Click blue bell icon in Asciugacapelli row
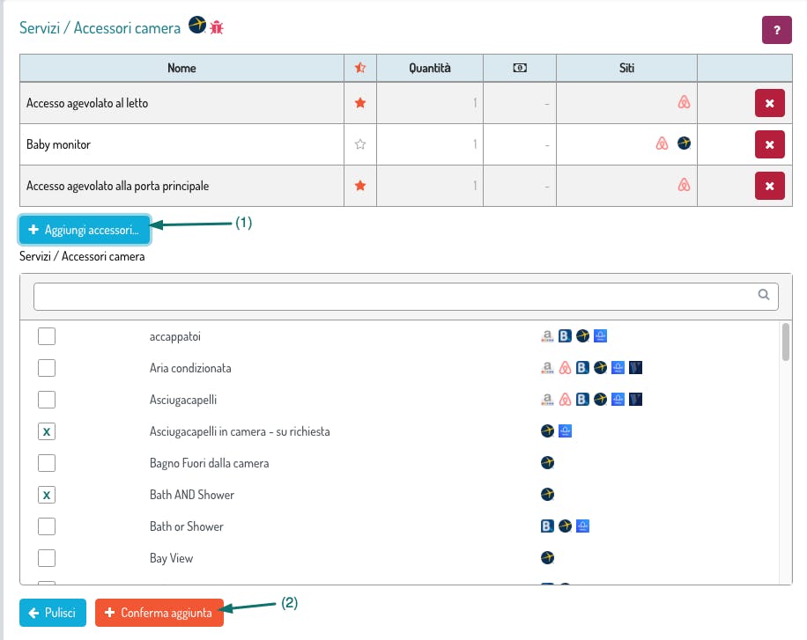 tap(618, 399)
